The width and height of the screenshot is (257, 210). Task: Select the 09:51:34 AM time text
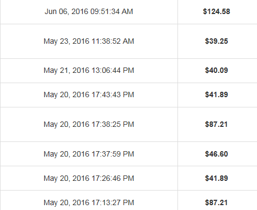coord(111,11)
